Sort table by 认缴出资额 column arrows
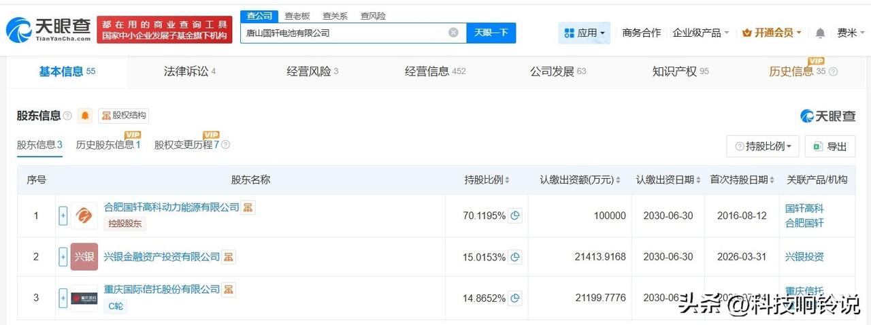The height and width of the screenshot is (325, 871). [x=618, y=180]
